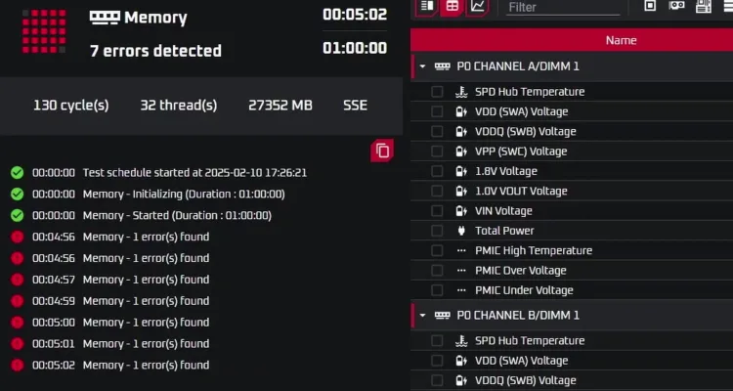Select the list-with-panel view icon
Screen dimensions: 733x391
pyautogui.click(x=427, y=6)
